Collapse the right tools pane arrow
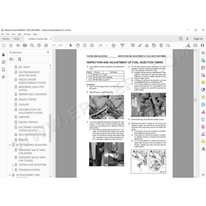Screen dimensions: 206x206 pos(203,175)
